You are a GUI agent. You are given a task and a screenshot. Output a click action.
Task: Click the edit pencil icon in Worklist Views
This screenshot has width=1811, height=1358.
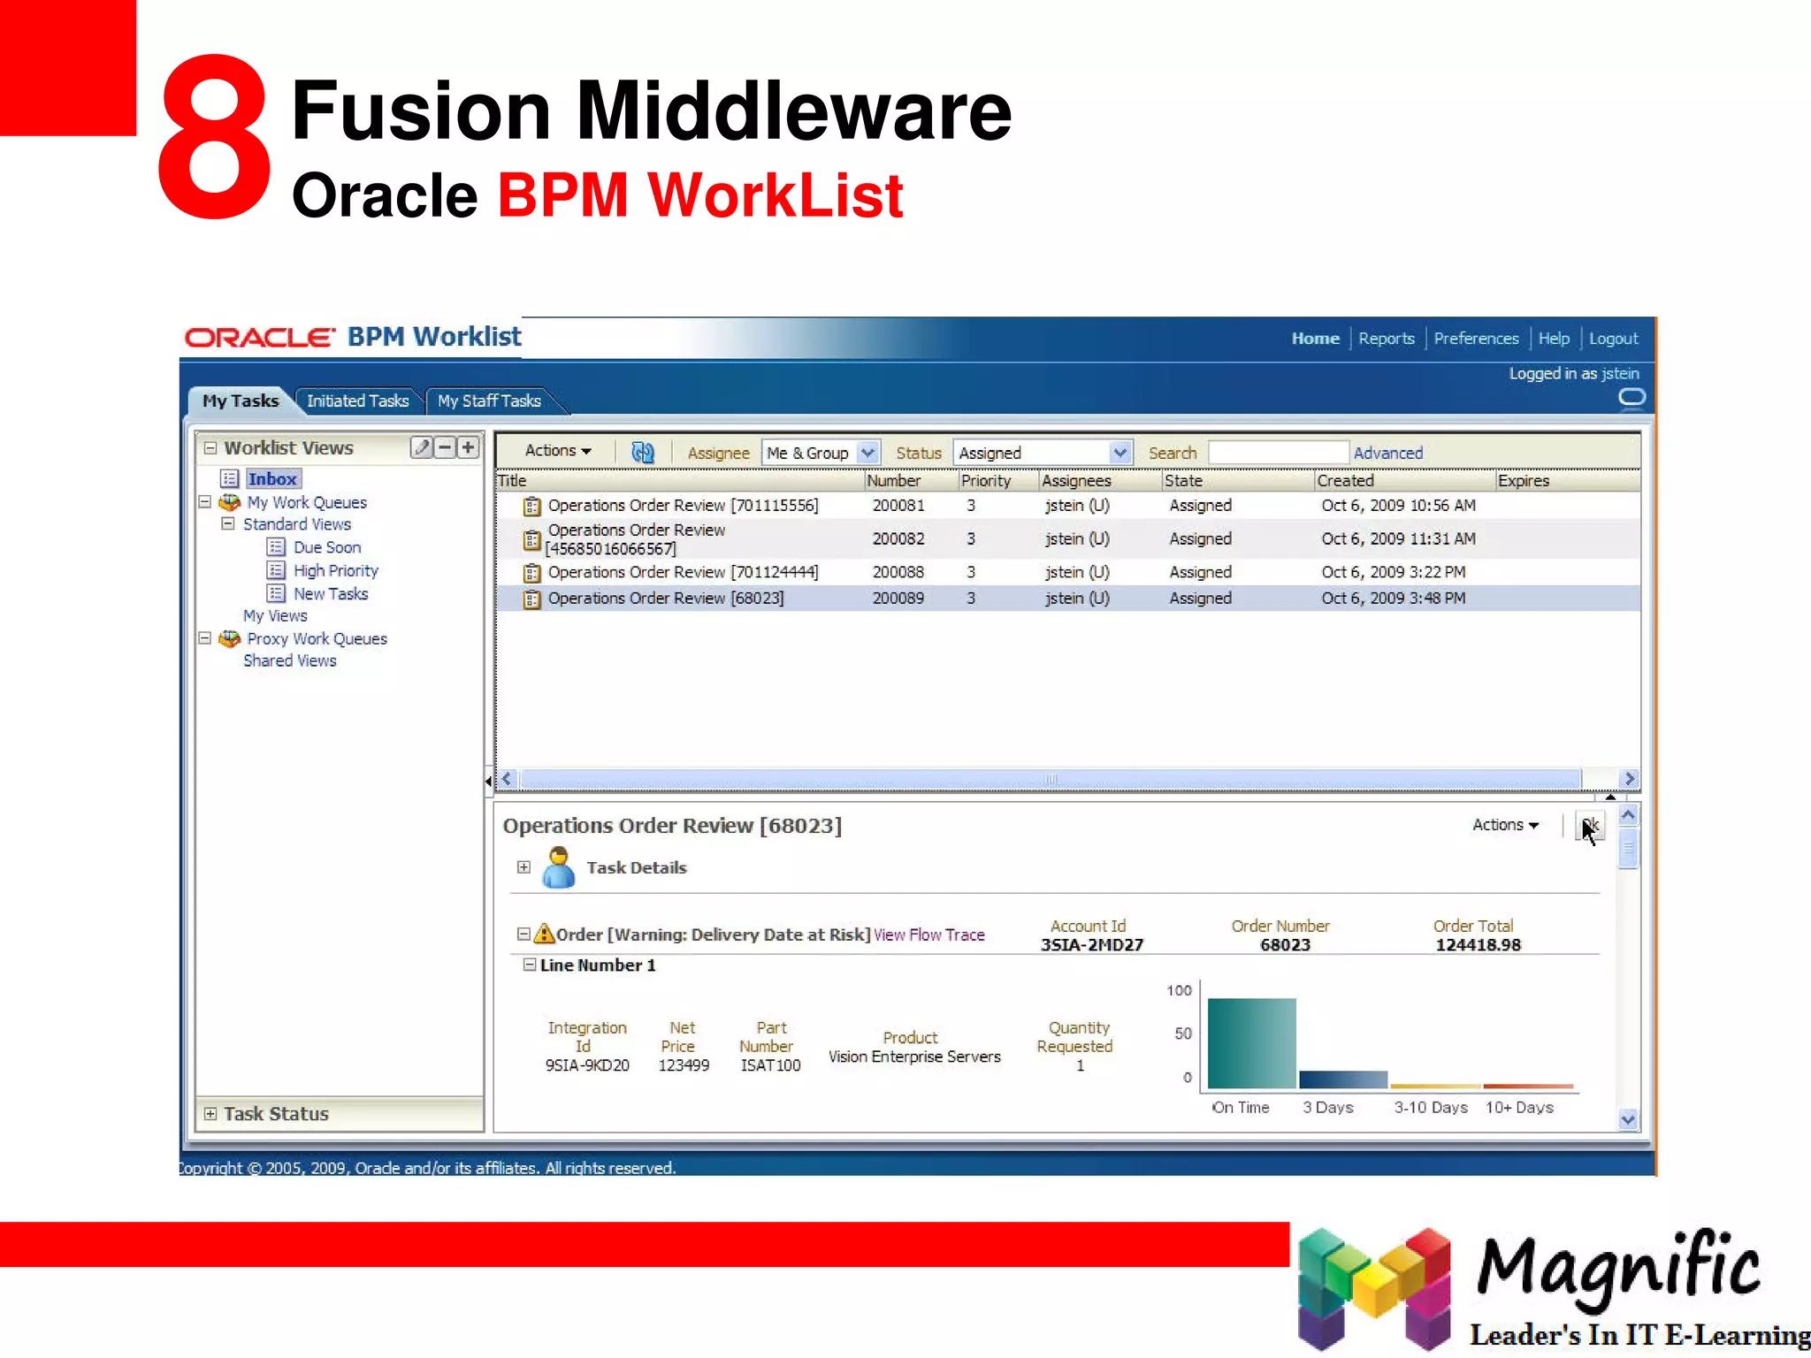point(422,447)
